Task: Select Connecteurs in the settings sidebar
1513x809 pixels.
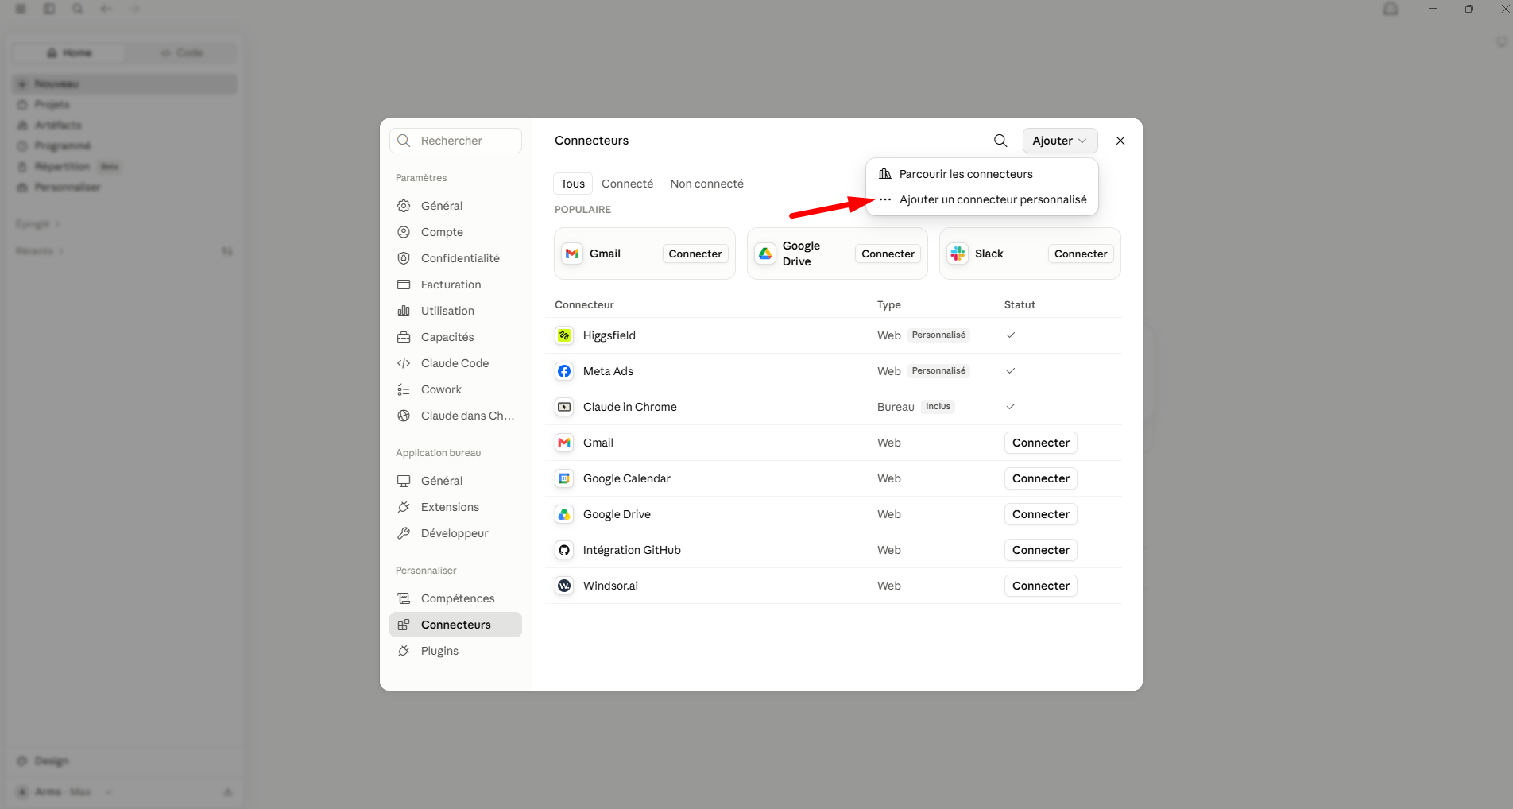Action: 455,625
